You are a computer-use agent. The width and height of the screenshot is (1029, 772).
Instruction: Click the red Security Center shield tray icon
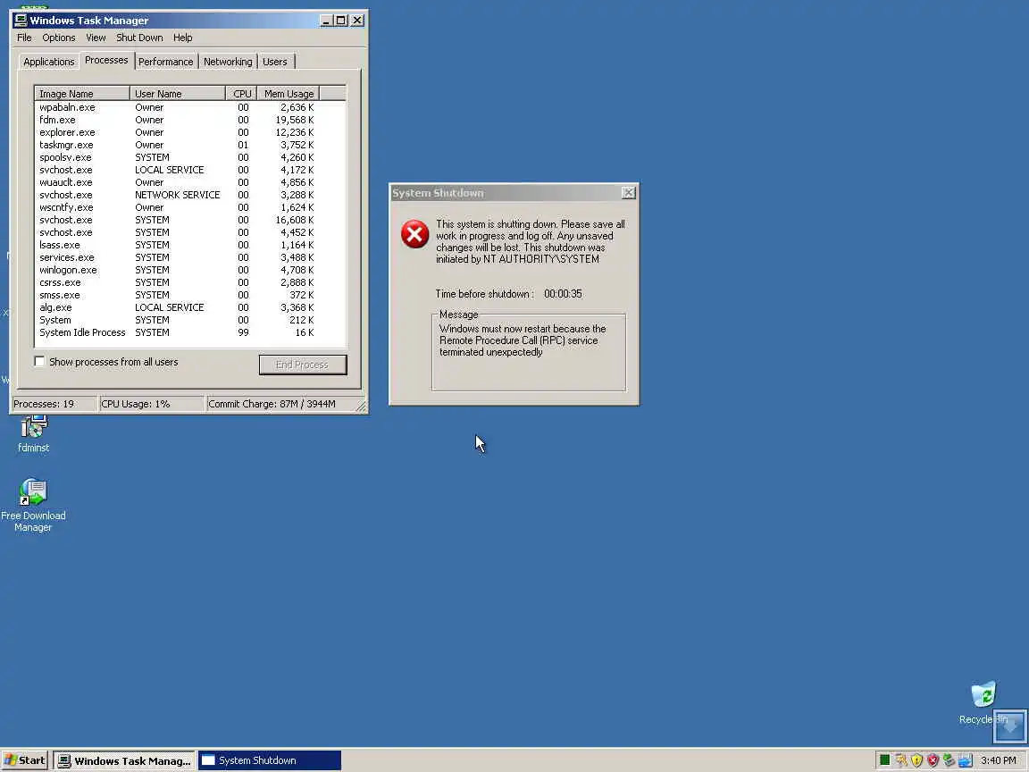click(933, 760)
